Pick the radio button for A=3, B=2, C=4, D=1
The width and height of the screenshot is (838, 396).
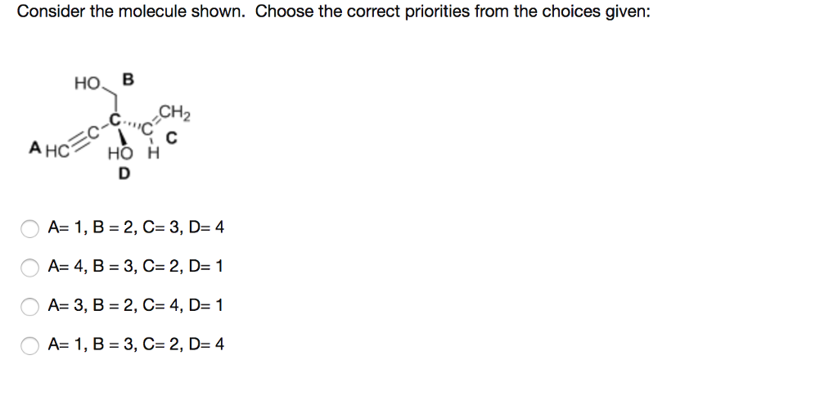[30, 307]
